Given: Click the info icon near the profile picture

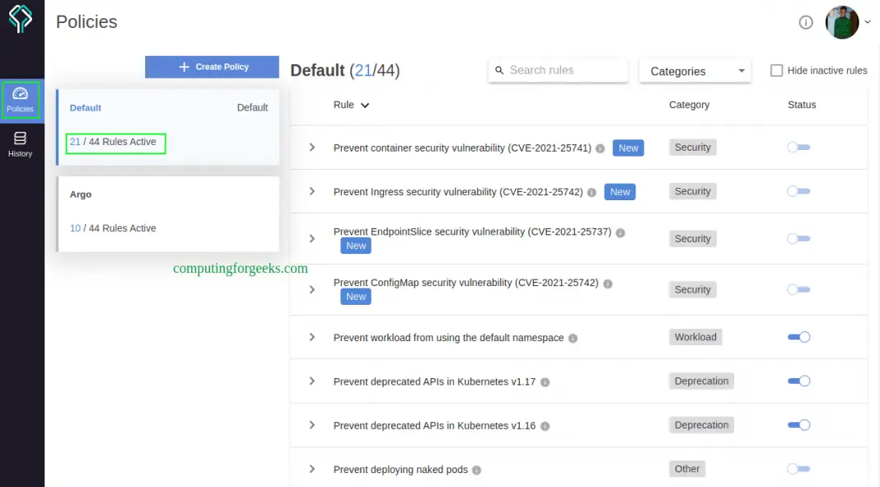Looking at the screenshot, I should 805,22.
